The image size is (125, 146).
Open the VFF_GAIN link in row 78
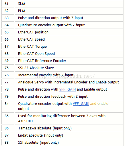click(x=67, y=89)
